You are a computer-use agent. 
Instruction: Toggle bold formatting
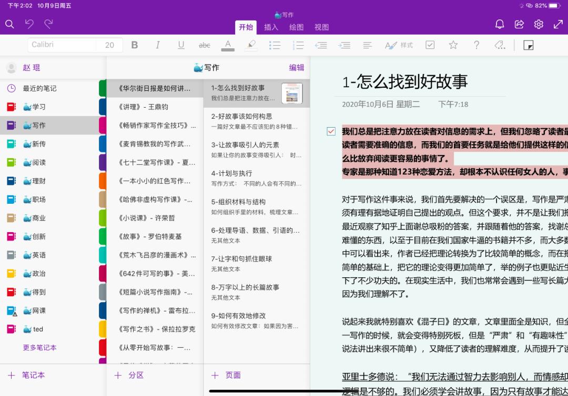click(x=135, y=45)
